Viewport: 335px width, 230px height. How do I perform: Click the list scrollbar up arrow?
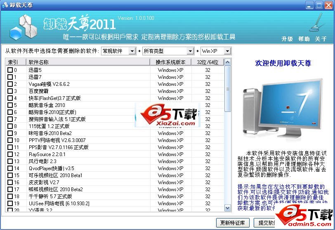228,62
